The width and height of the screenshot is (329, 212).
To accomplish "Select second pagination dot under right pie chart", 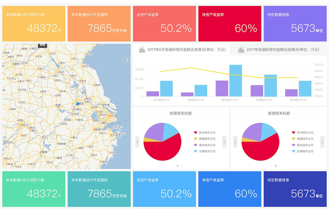I will [280, 166].
